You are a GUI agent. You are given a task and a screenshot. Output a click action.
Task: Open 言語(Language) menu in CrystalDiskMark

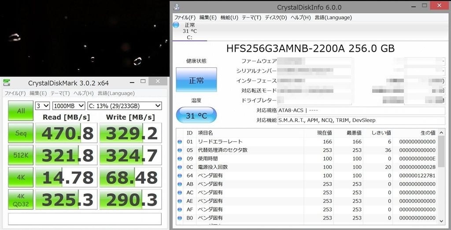click(116, 93)
